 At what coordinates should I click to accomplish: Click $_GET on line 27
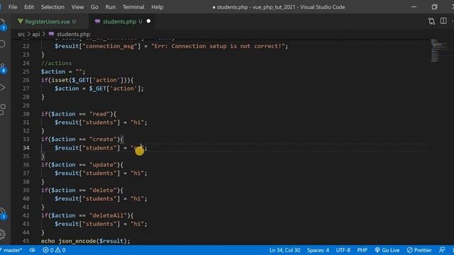[98, 89]
